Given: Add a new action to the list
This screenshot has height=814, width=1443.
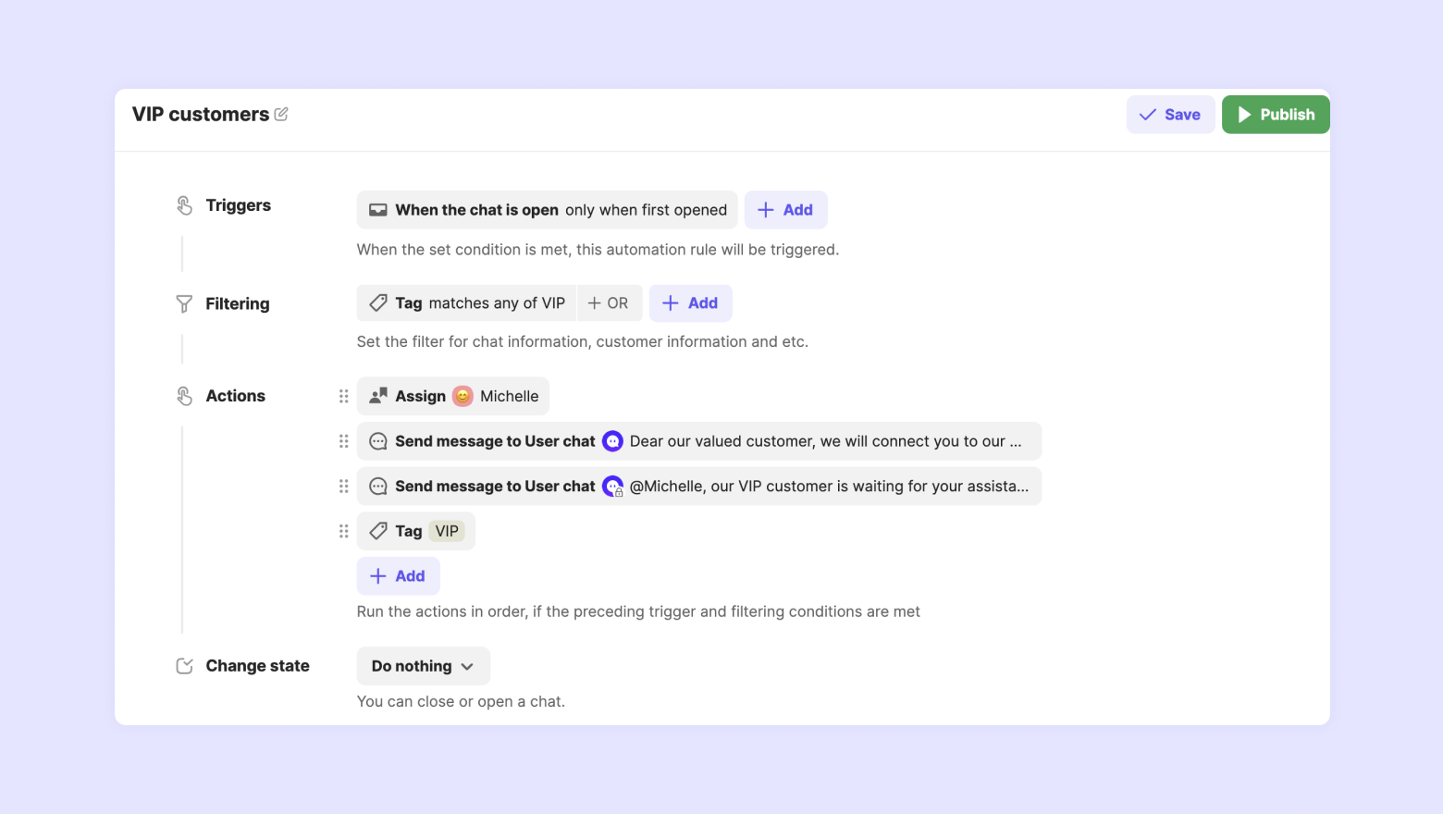Looking at the screenshot, I should click(x=398, y=576).
